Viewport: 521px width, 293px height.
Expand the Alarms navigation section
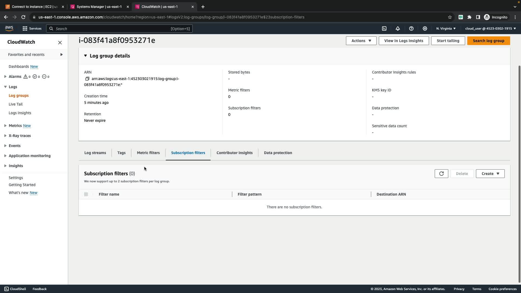point(5,77)
